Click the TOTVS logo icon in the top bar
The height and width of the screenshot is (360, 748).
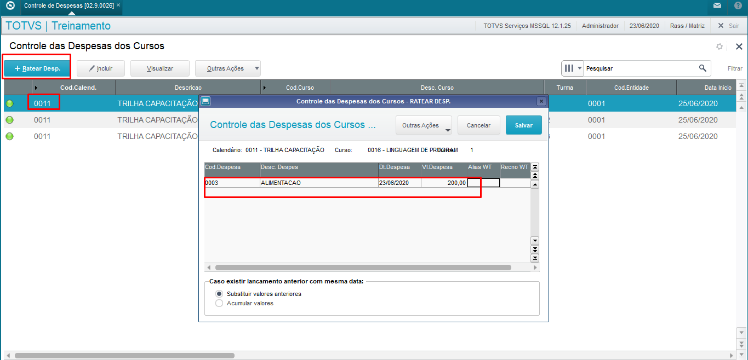pos(10,5)
